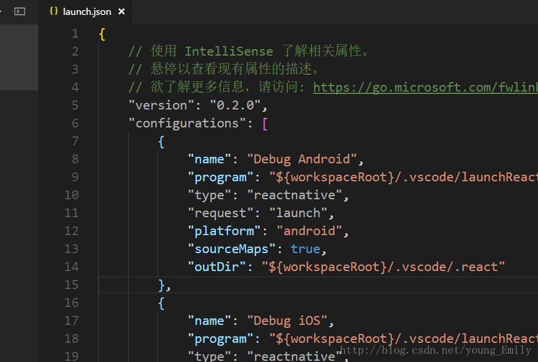538x362 pixels.
Task: Place cursor on the "version" key
Action: coord(158,105)
